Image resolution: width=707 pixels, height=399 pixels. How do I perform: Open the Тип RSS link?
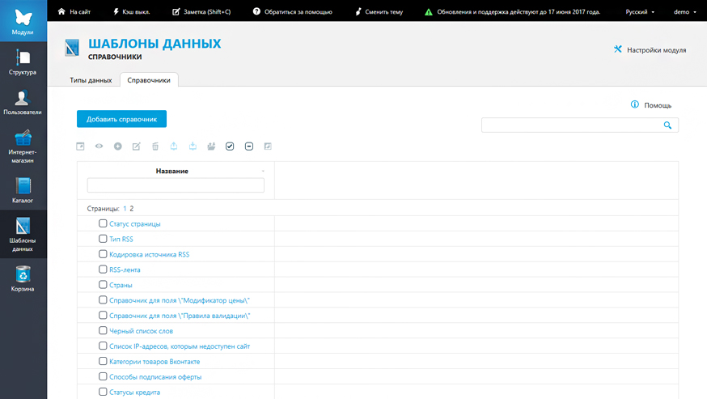point(121,240)
